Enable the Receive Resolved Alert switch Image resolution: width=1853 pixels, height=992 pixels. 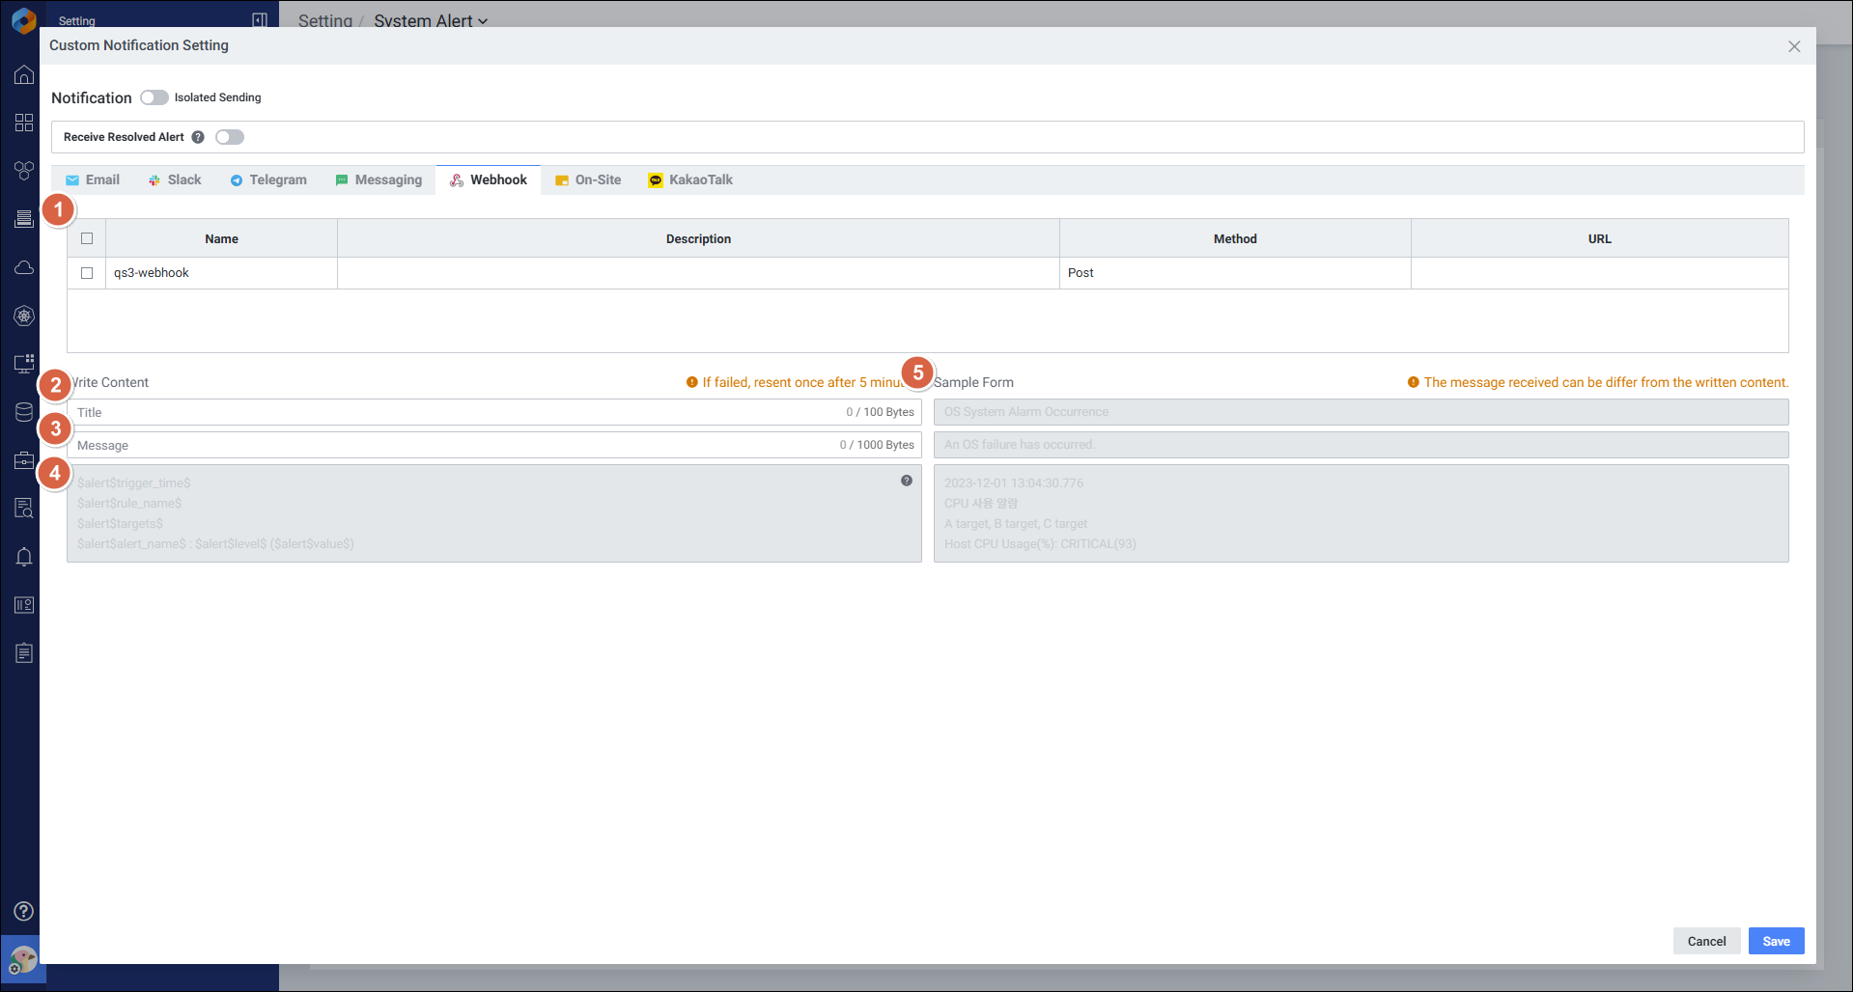(x=230, y=137)
